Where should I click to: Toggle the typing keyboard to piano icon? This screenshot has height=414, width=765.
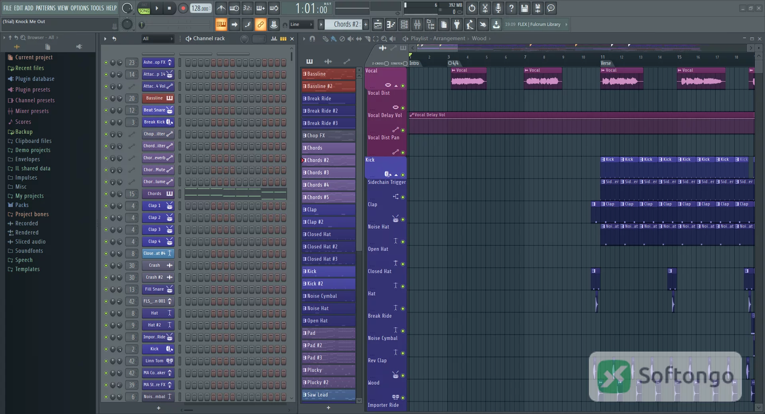coord(221,25)
